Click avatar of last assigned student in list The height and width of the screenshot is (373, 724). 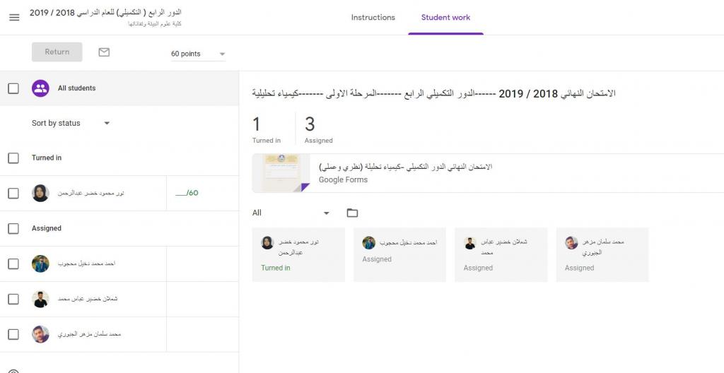[40, 334]
